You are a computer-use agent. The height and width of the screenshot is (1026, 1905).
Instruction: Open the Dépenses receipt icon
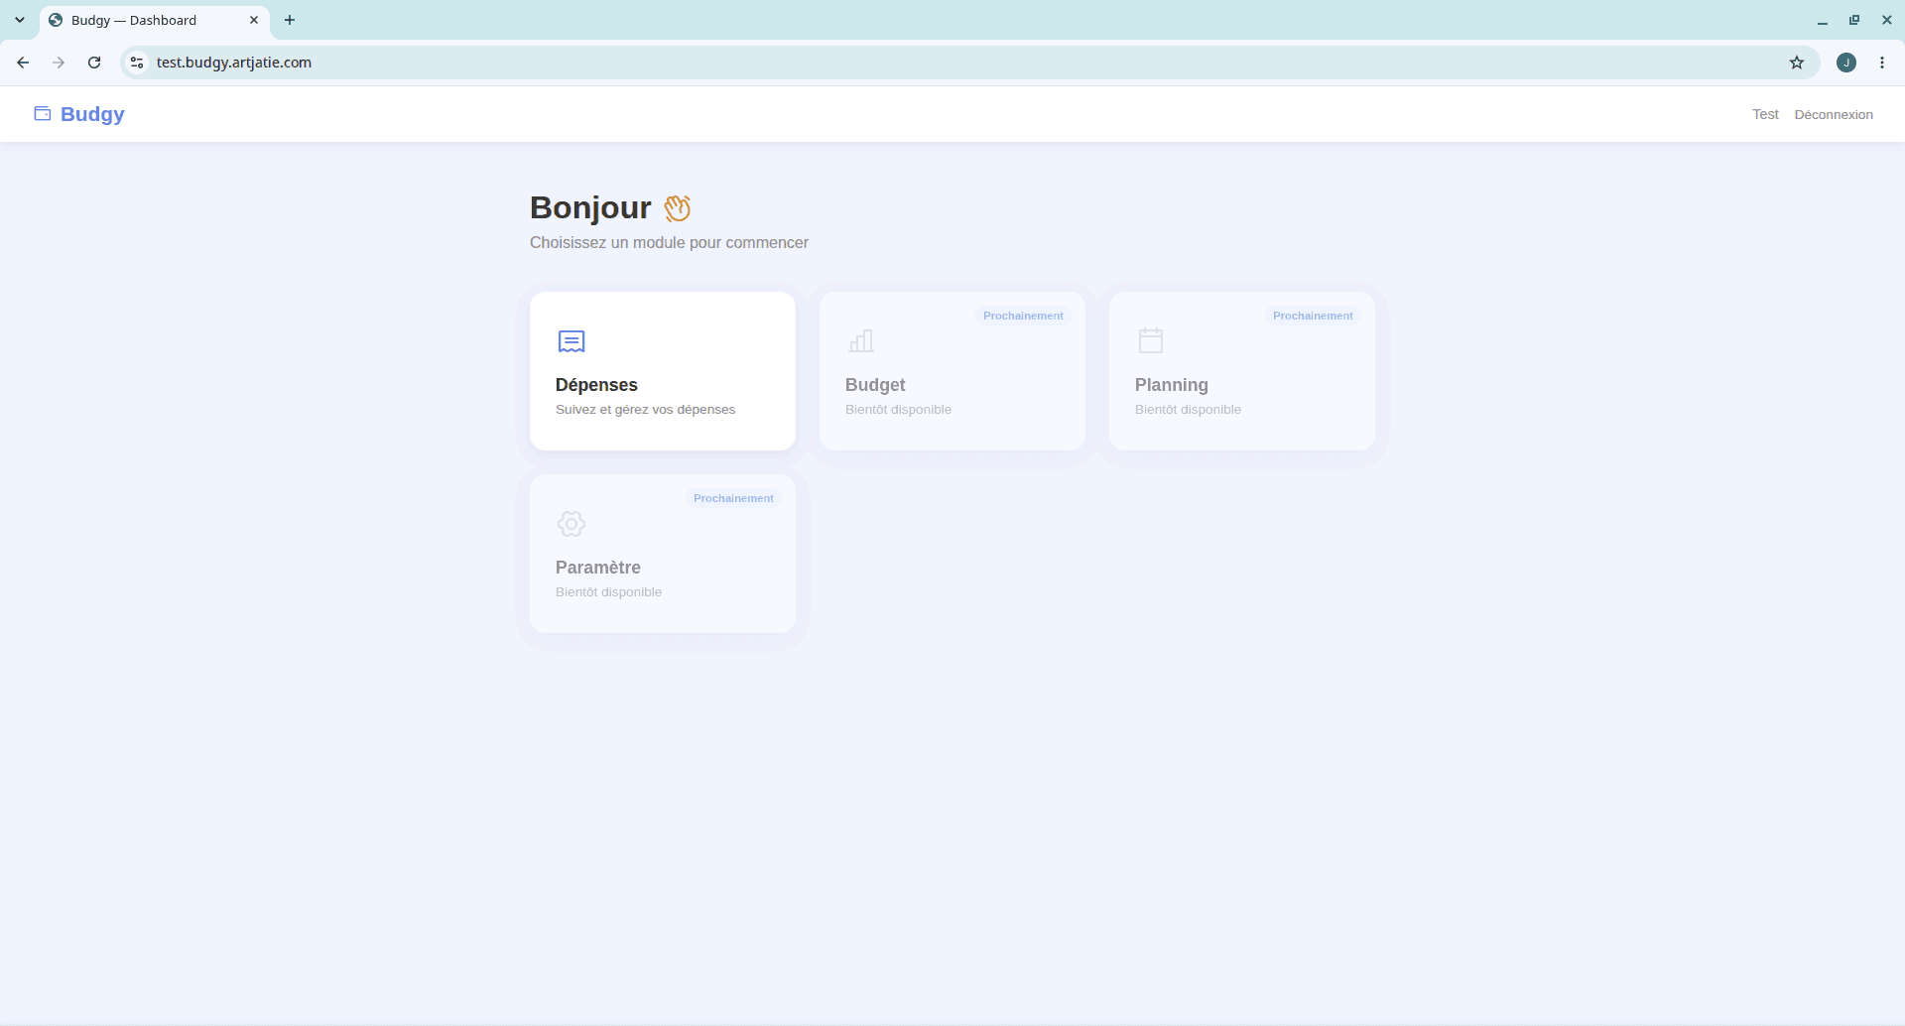(571, 341)
